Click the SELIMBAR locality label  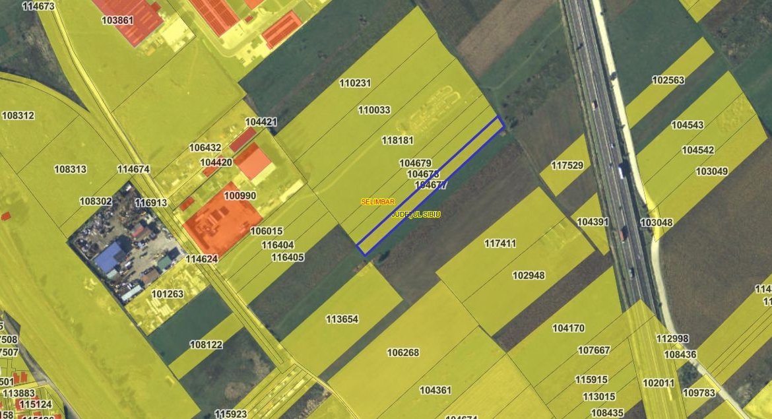click(x=378, y=202)
